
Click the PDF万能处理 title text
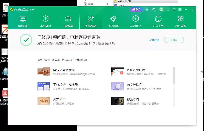pos(136,70)
